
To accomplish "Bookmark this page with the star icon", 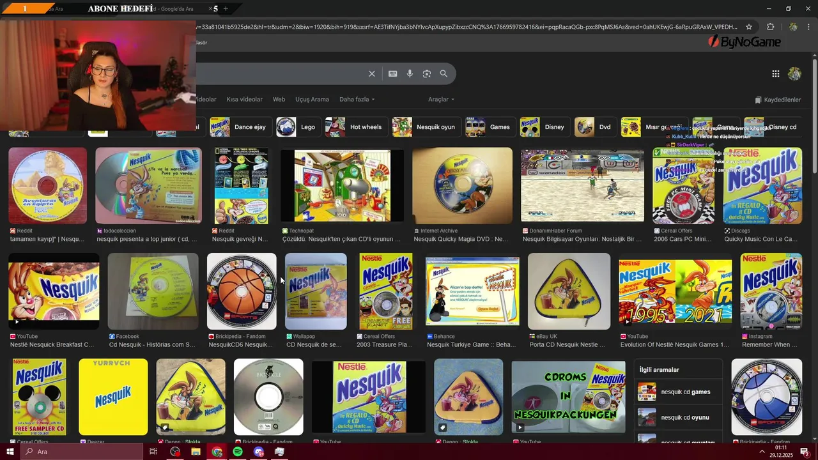I will tap(749, 27).
